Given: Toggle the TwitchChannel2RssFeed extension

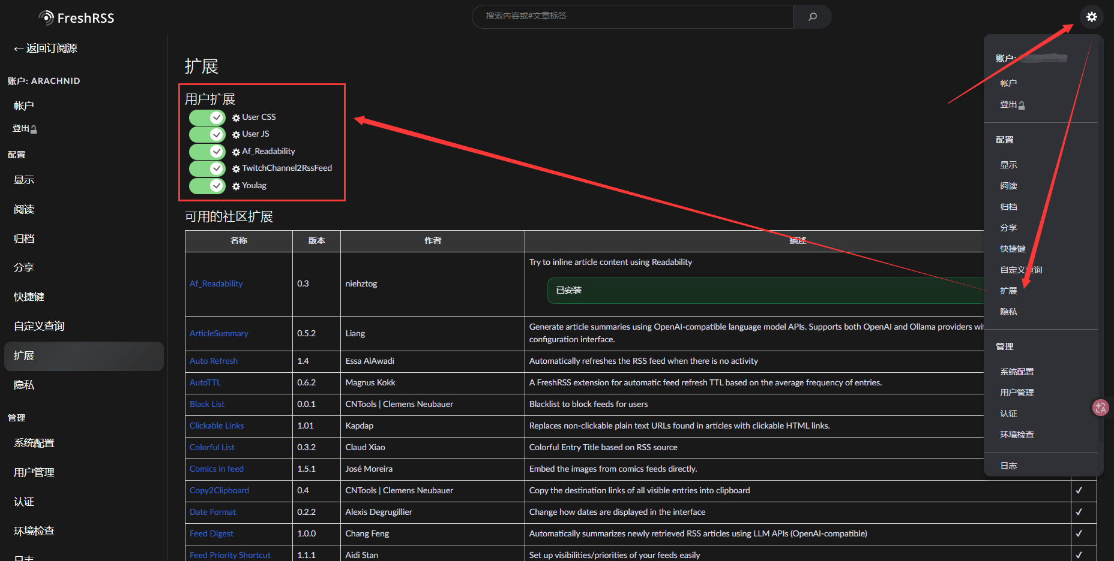Looking at the screenshot, I should 207,168.
